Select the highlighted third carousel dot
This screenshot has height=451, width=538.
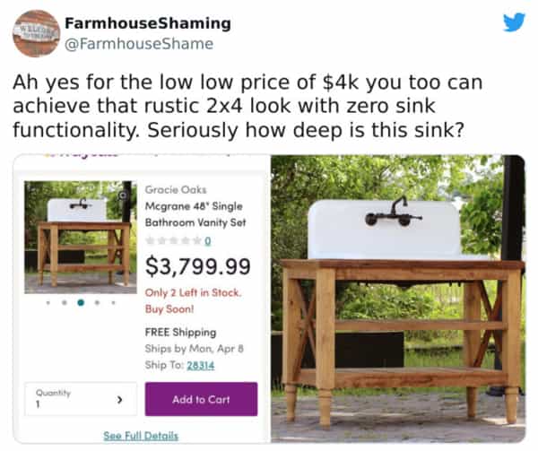(81, 302)
